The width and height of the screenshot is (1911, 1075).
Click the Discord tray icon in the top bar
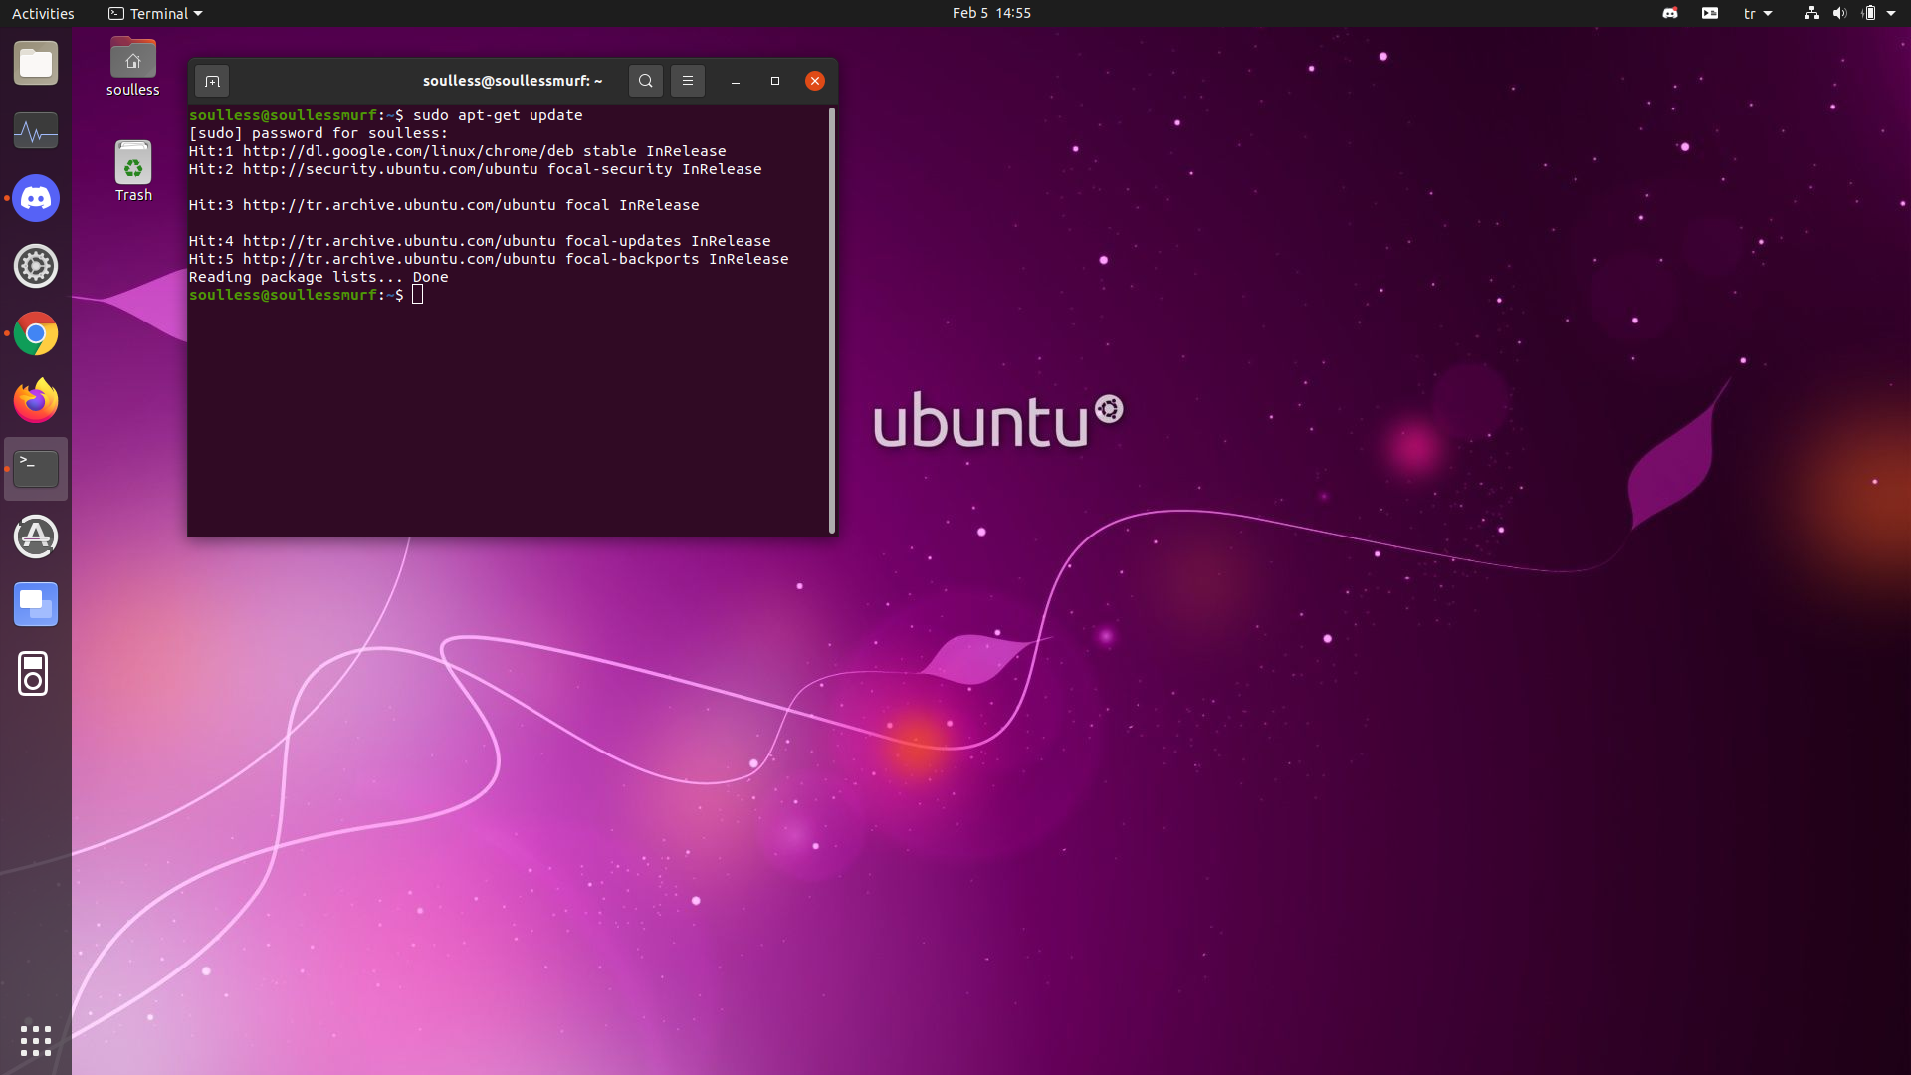[1670, 13]
